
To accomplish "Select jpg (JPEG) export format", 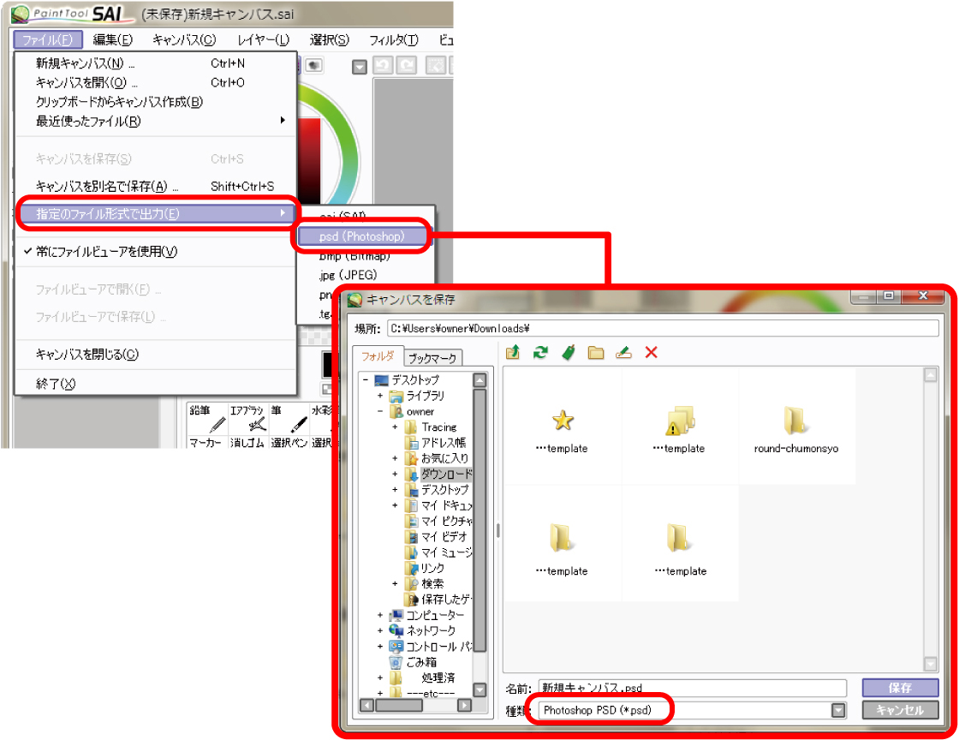I will point(367,275).
